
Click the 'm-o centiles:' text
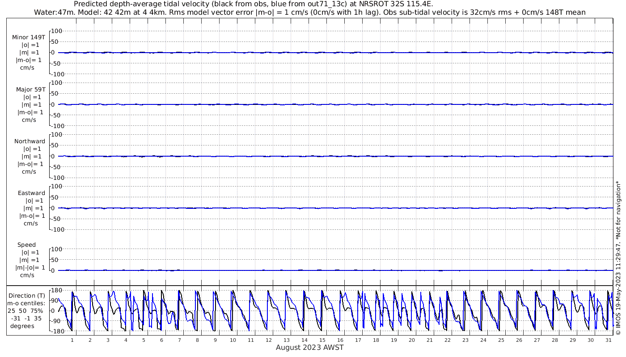click(26, 303)
